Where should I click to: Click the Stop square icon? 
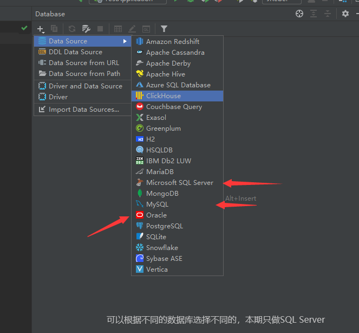coord(100,29)
